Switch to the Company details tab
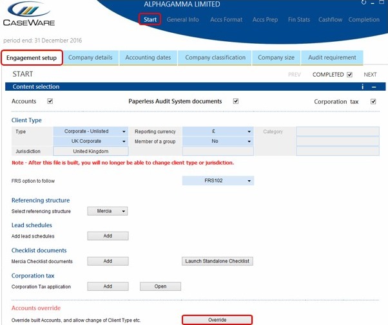 tap(90, 57)
